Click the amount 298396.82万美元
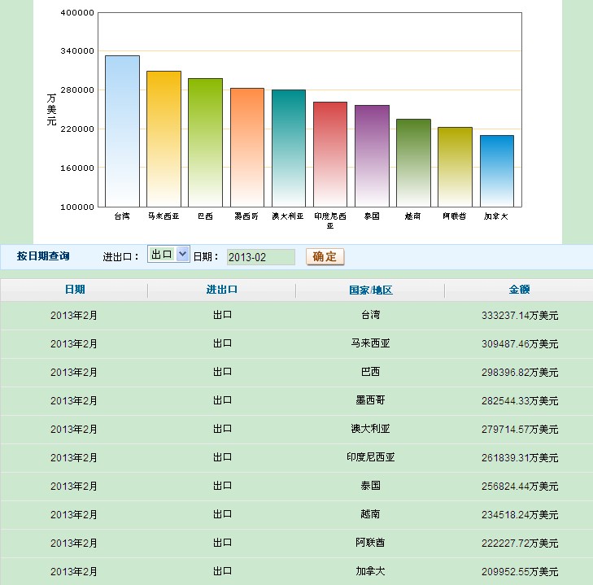 pos(520,373)
